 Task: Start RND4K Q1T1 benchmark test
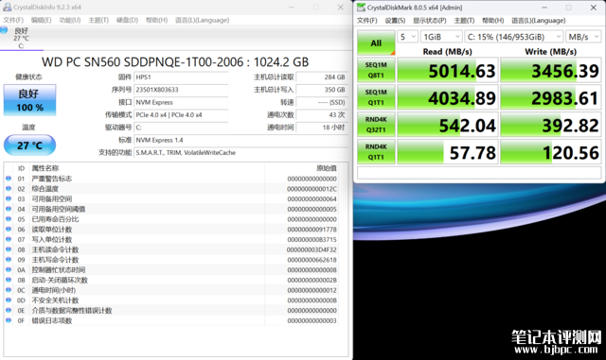376,152
